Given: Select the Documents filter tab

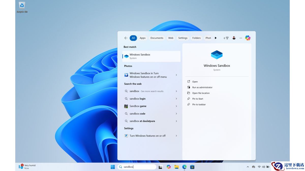Looking at the screenshot, I should pyautogui.click(x=157, y=38).
